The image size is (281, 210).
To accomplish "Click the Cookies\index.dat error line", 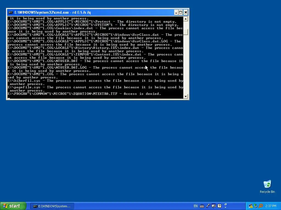I will tap(95, 30).
